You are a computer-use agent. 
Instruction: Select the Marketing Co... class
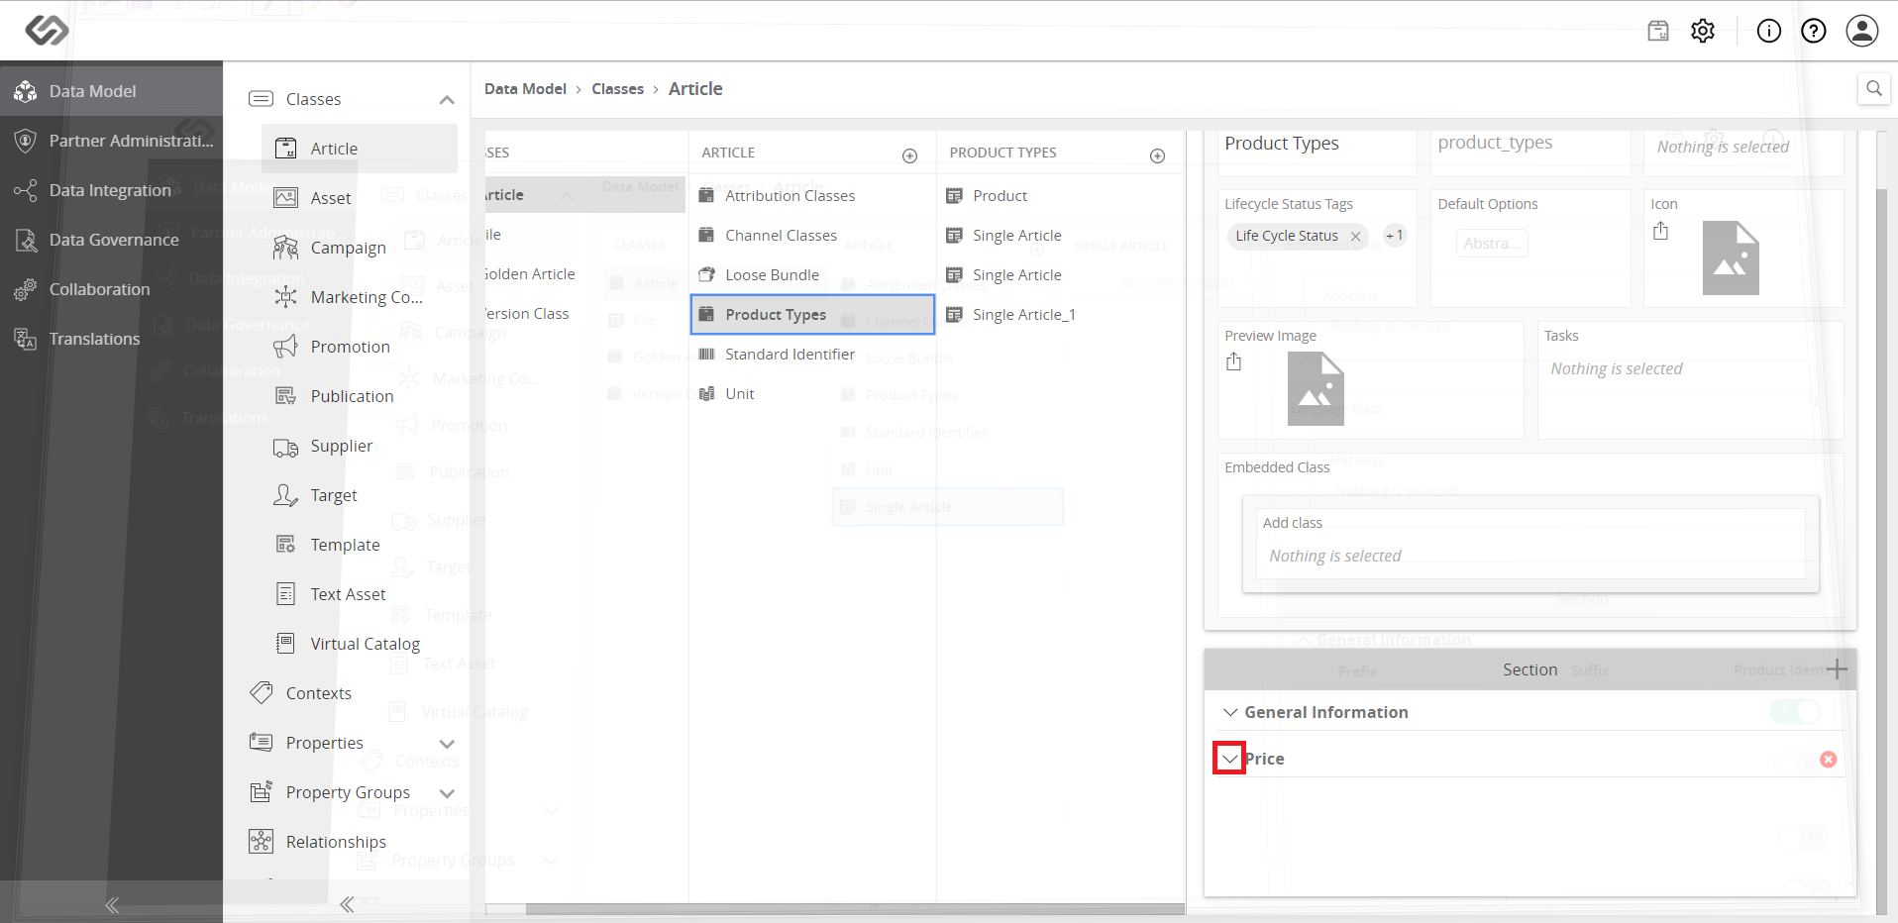coord(360,297)
